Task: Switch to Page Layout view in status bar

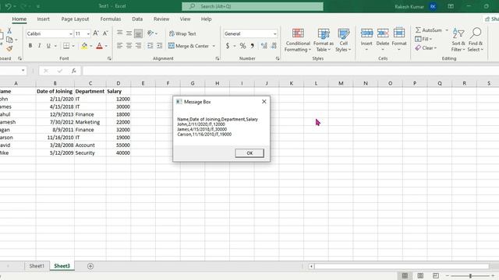Action: coord(420,275)
